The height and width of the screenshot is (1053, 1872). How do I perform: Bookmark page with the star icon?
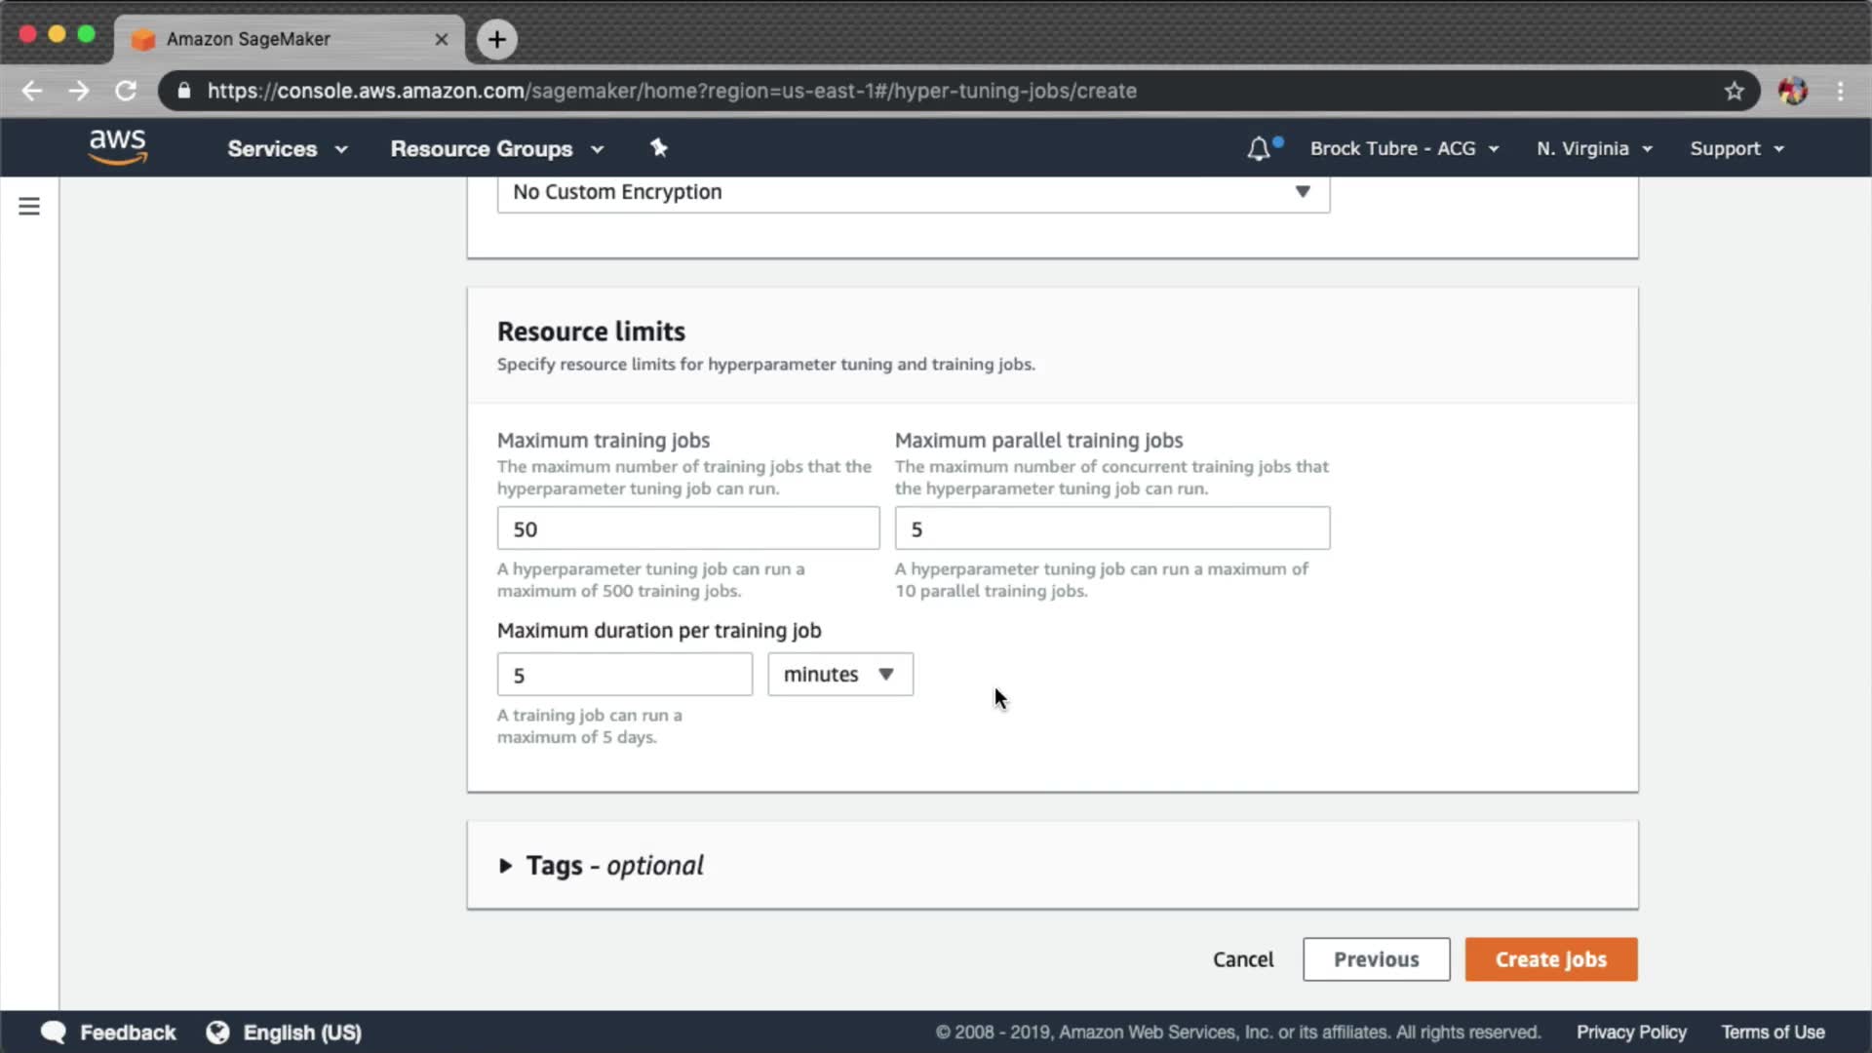coord(1734,91)
